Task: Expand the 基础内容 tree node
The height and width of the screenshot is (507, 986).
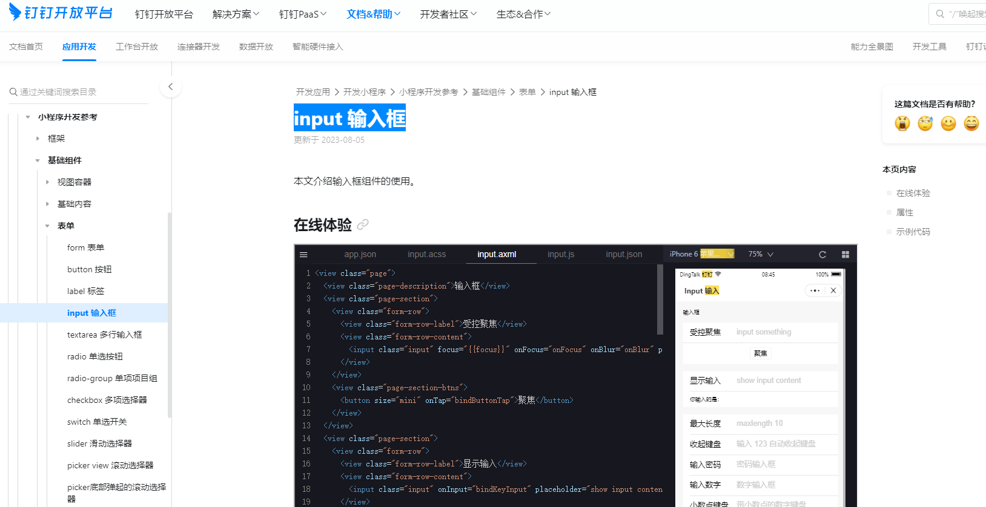Action: (47, 204)
